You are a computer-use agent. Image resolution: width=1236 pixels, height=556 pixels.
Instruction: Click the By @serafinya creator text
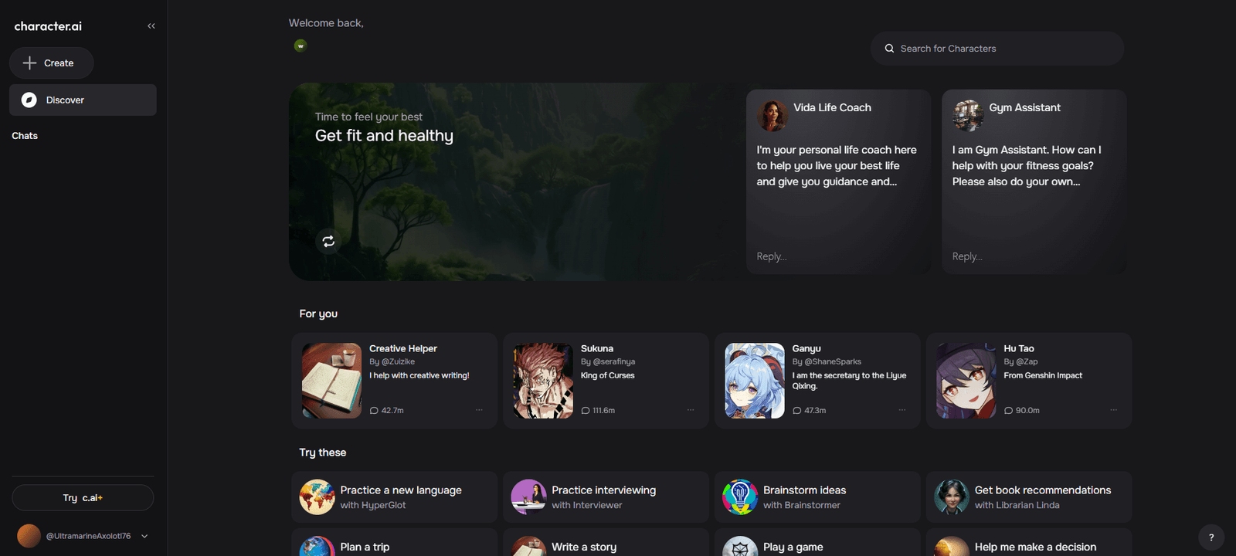608,361
